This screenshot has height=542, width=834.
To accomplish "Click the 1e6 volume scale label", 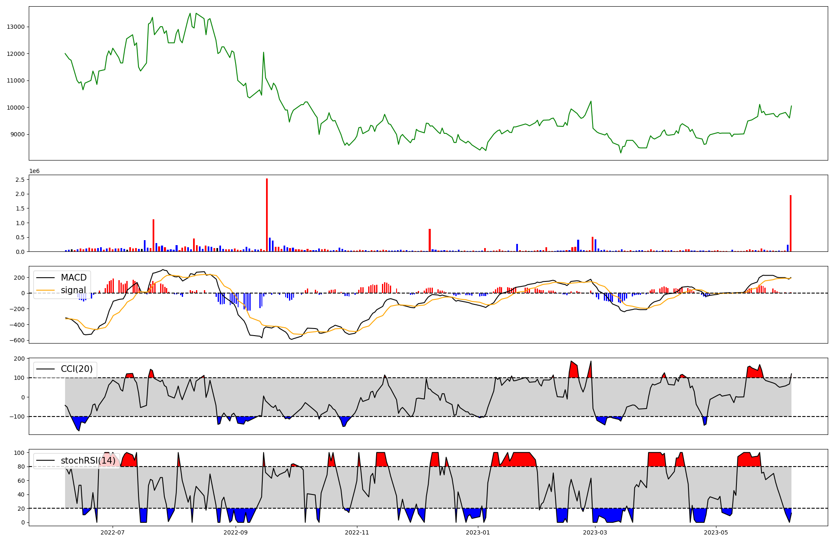I will (34, 171).
